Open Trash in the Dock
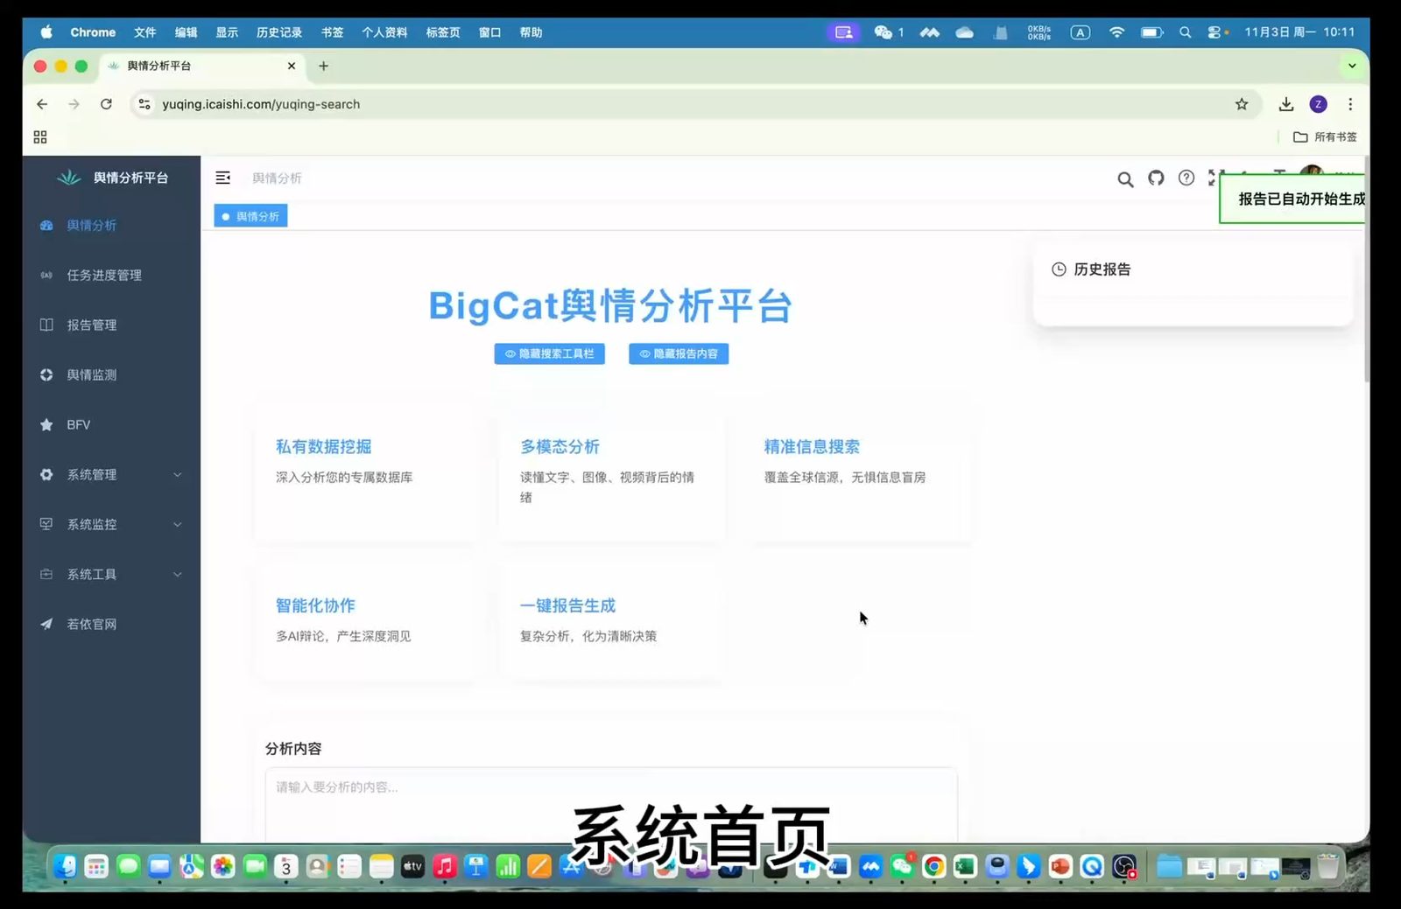Viewport: 1401px width, 909px height. coord(1328,867)
